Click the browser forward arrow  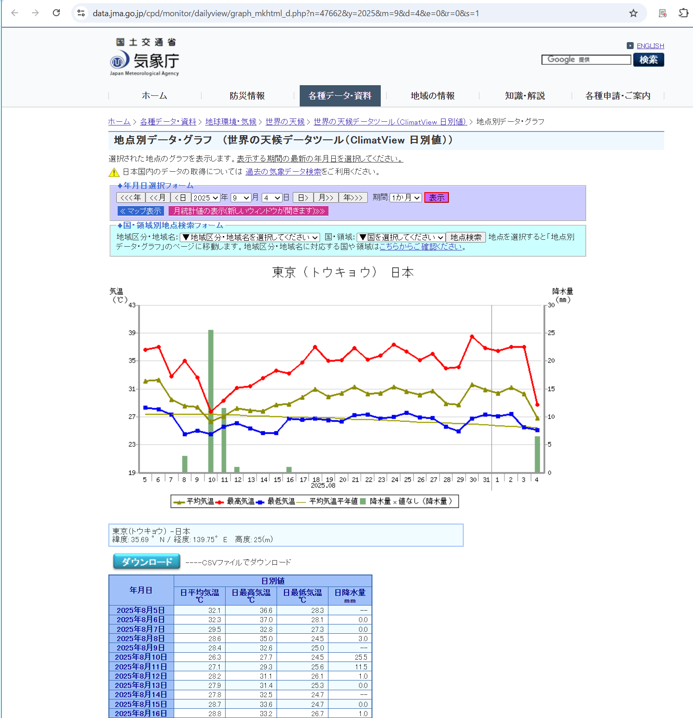[35, 13]
